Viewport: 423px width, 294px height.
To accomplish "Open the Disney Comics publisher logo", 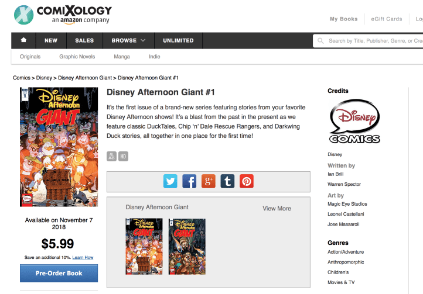I will click(x=354, y=121).
